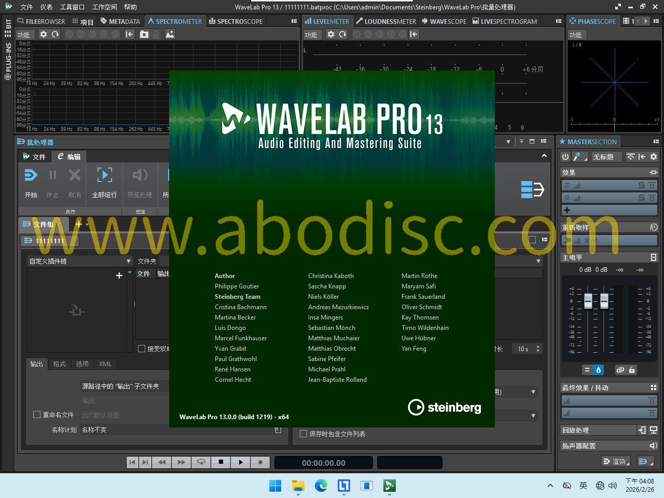Switch to the Format (格式) tab
This screenshot has width=664, height=498.
(x=60, y=364)
